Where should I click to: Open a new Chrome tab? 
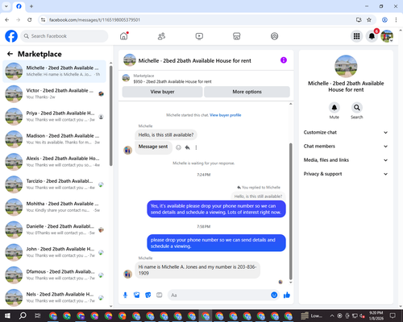tap(31, 6)
